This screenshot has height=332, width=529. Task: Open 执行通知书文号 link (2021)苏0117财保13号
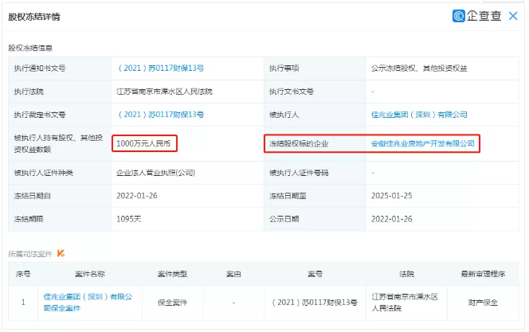click(x=161, y=68)
